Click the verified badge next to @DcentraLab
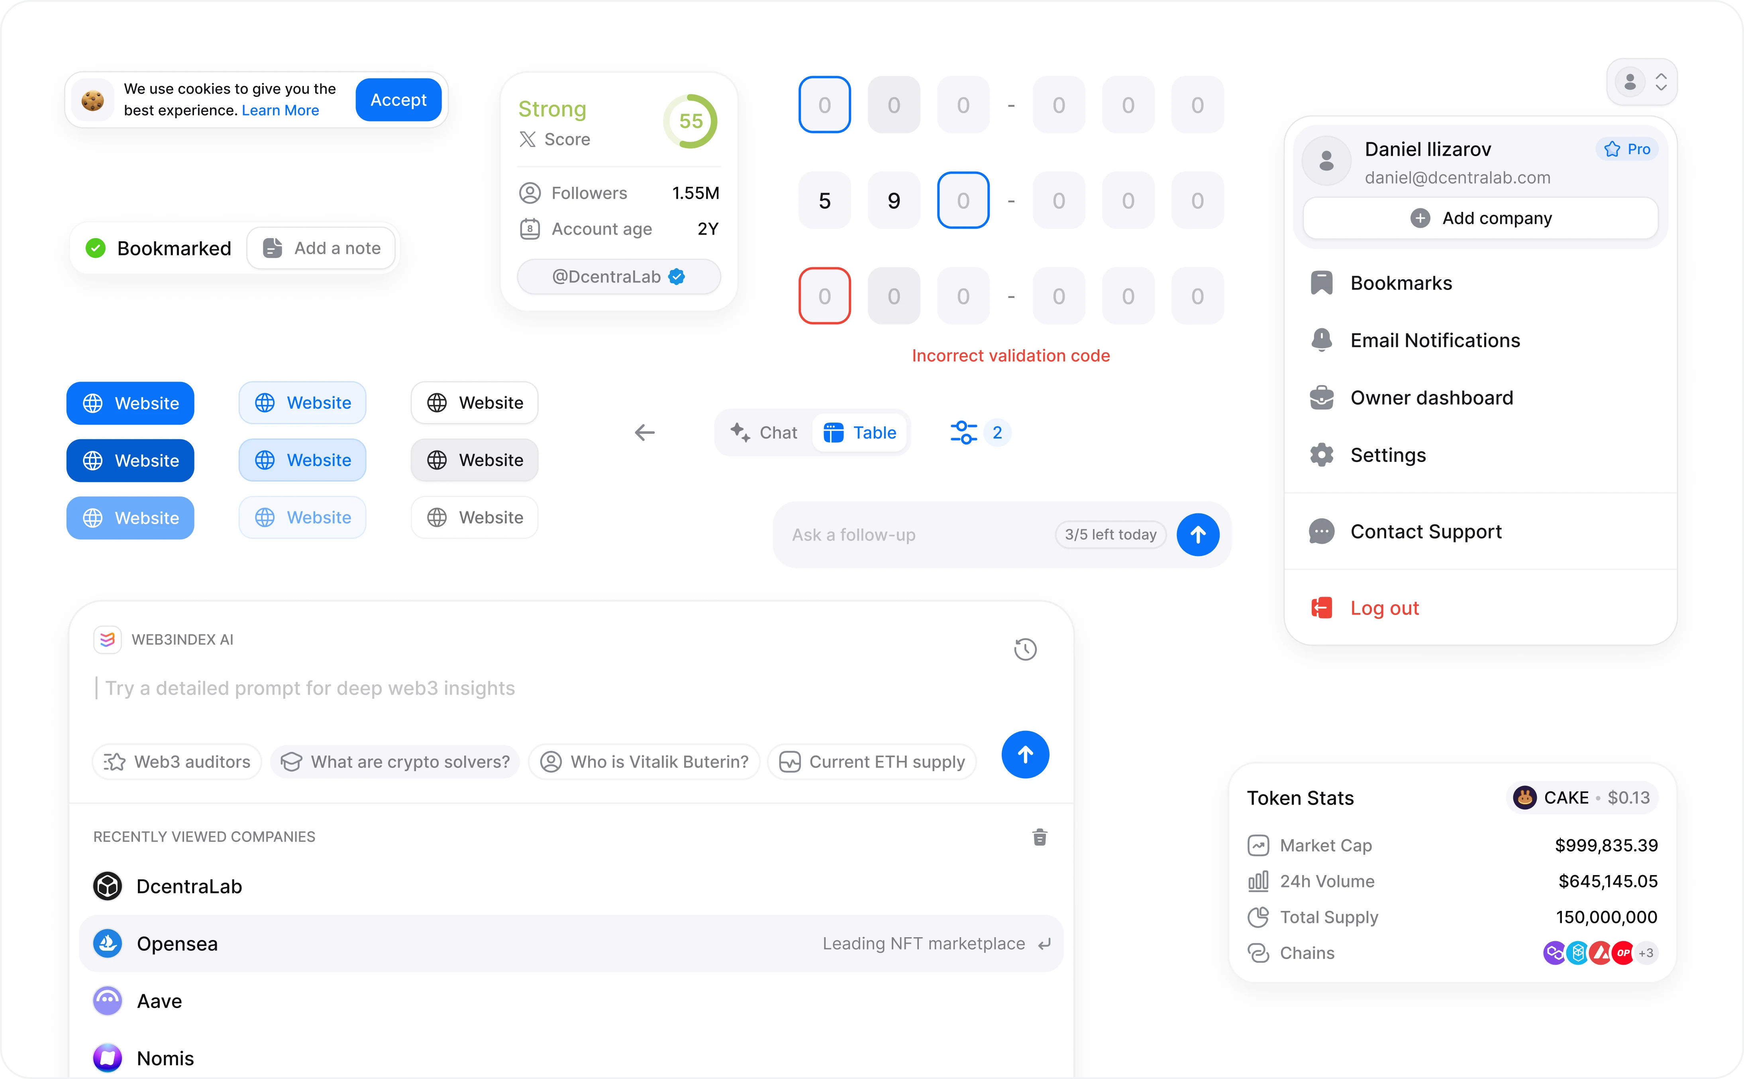This screenshot has height=1079, width=1744. tap(677, 277)
